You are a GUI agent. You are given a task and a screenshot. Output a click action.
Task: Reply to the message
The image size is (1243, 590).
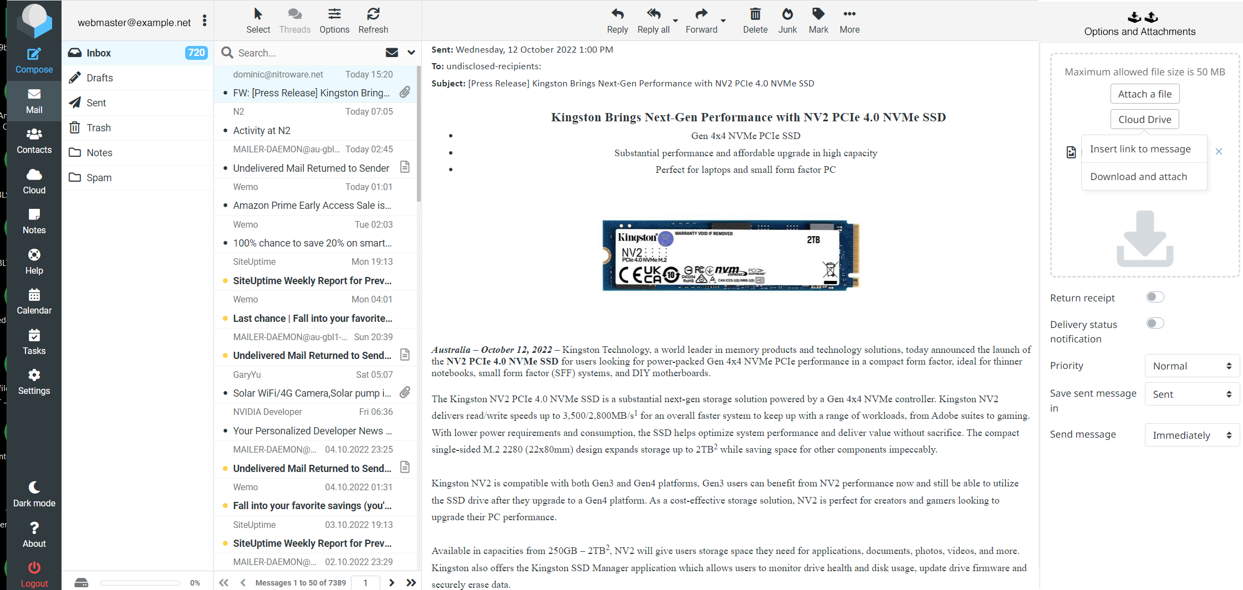pyautogui.click(x=617, y=21)
